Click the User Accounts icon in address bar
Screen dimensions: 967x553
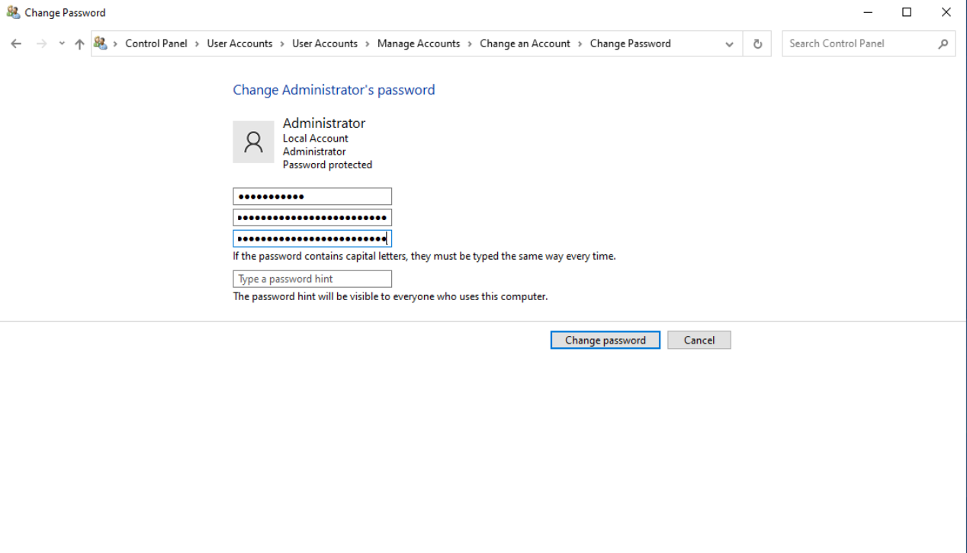coord(101,43)
